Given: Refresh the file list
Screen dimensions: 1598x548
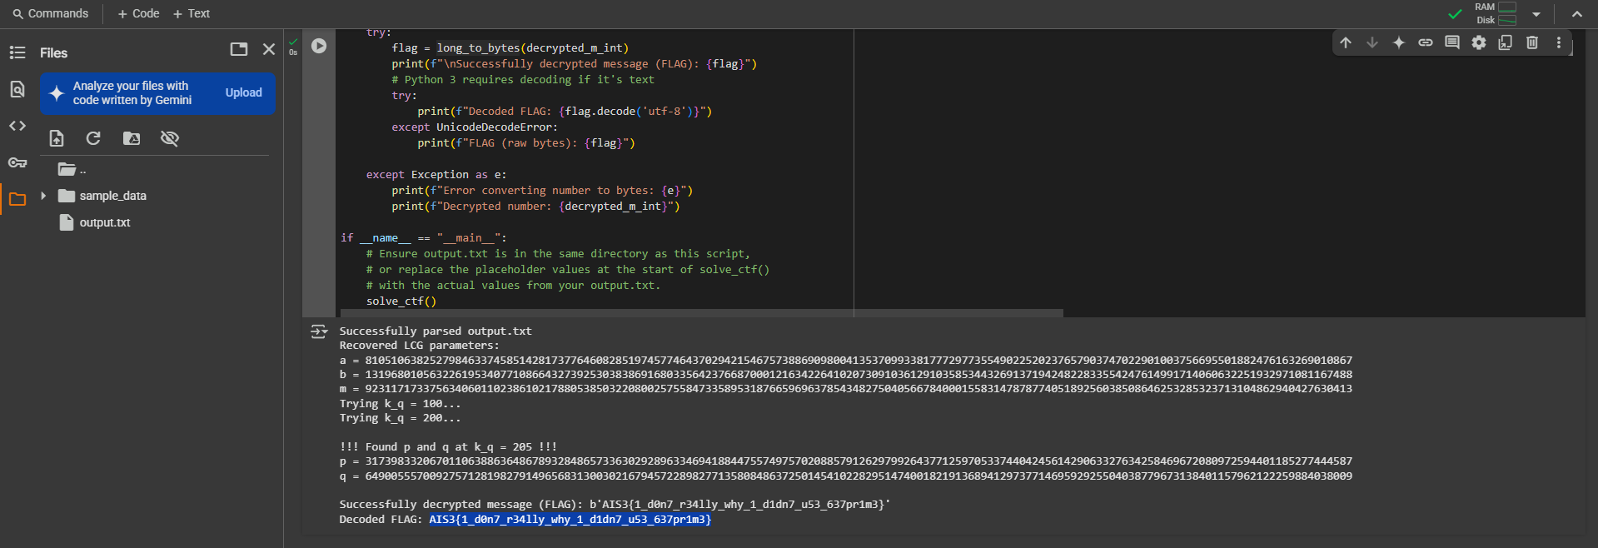Looking at the screenshot, I should click(x=93, y=138).
